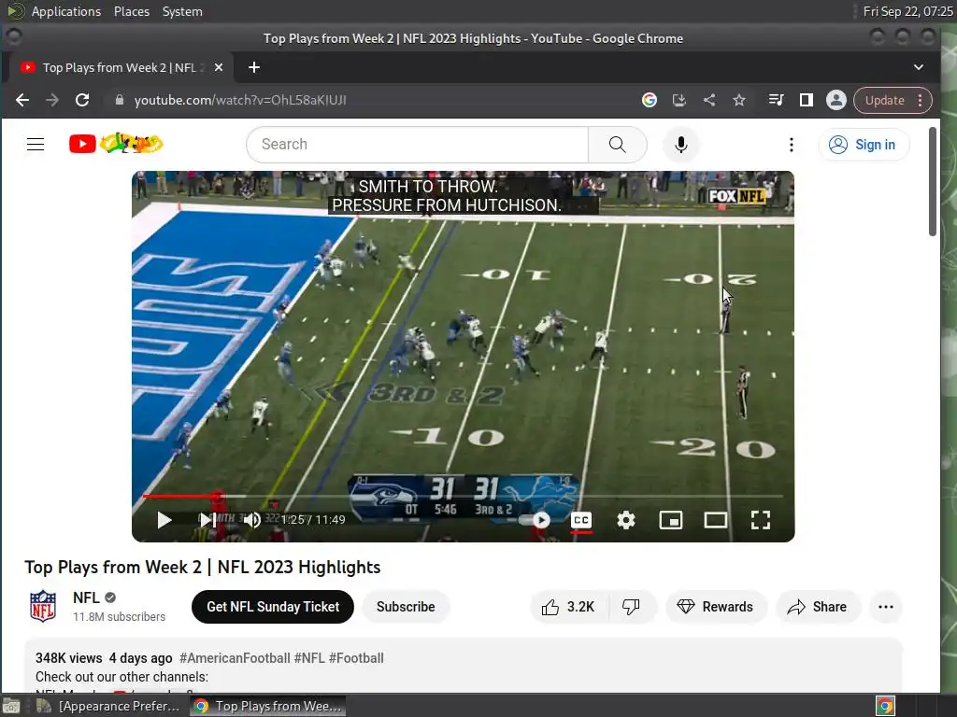The image size is (957, 717).
Task: Open Applications menu
Action: [66, 11]
